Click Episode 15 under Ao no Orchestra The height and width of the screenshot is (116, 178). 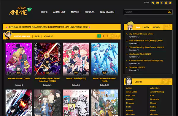104,85
